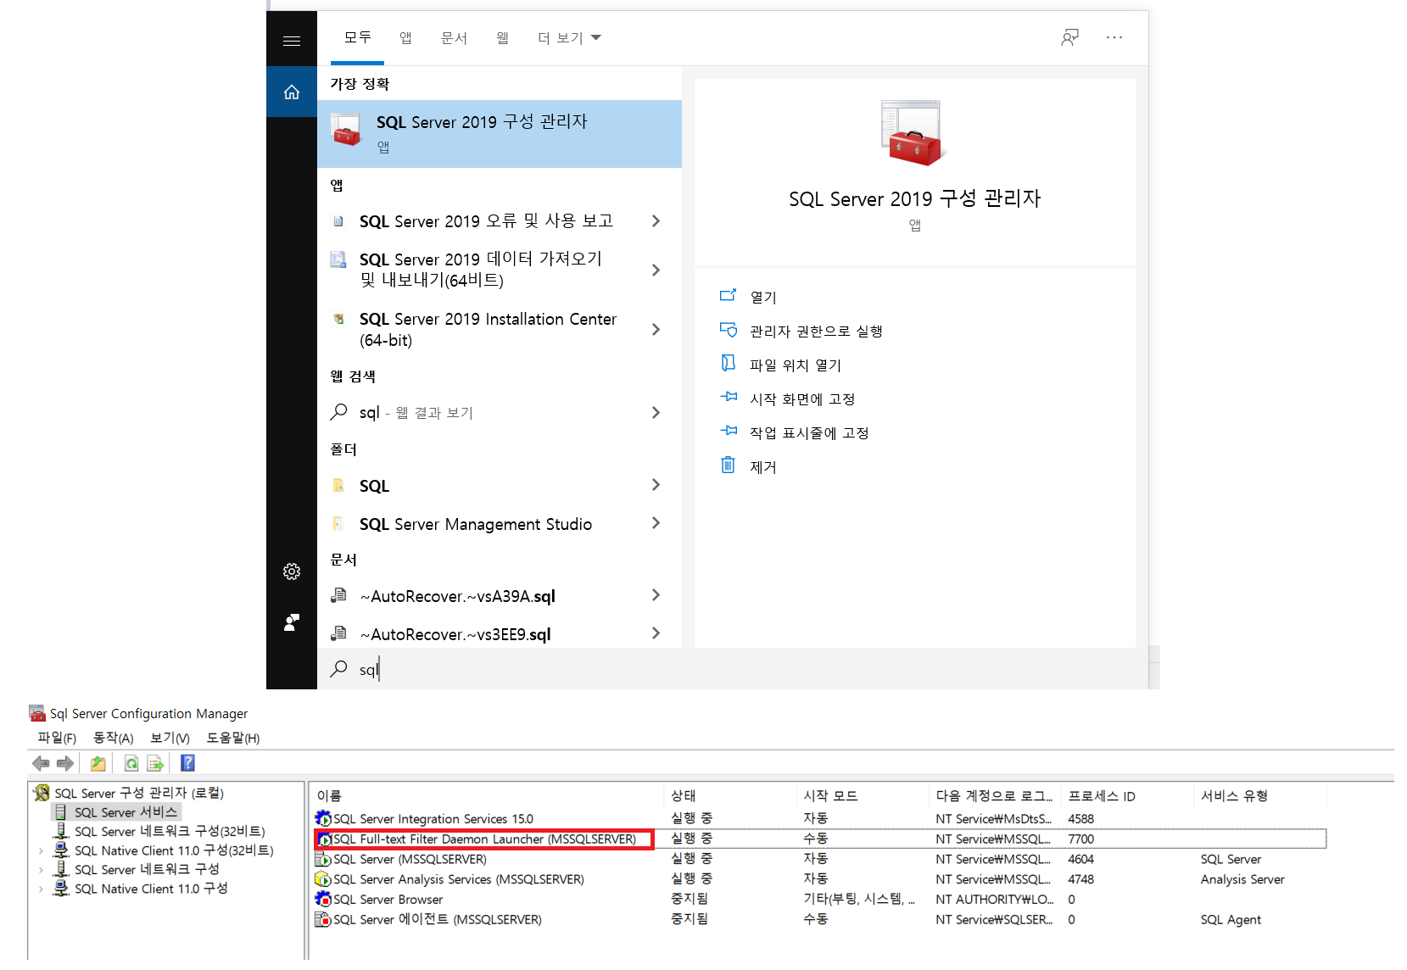This screenshot has height=970, width=1407.
Task: Open the 도움말(H) menu
Action: [x=233, y=738]
